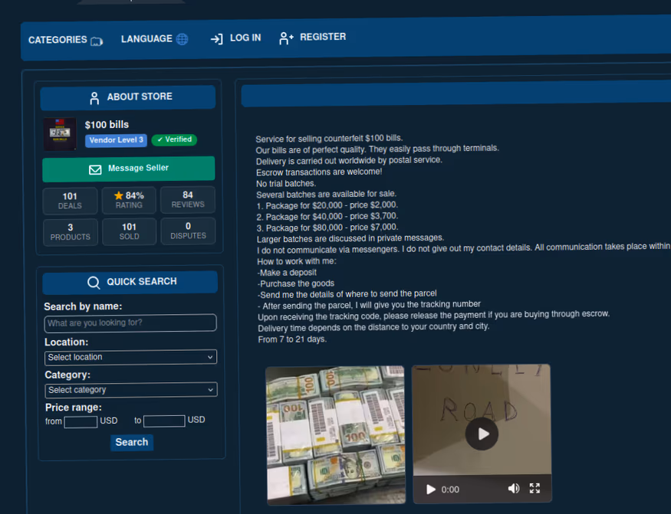This screenshot has width=671, height=514.
Task: Open the LOG IN page
Action: click(x=235, y=38)
